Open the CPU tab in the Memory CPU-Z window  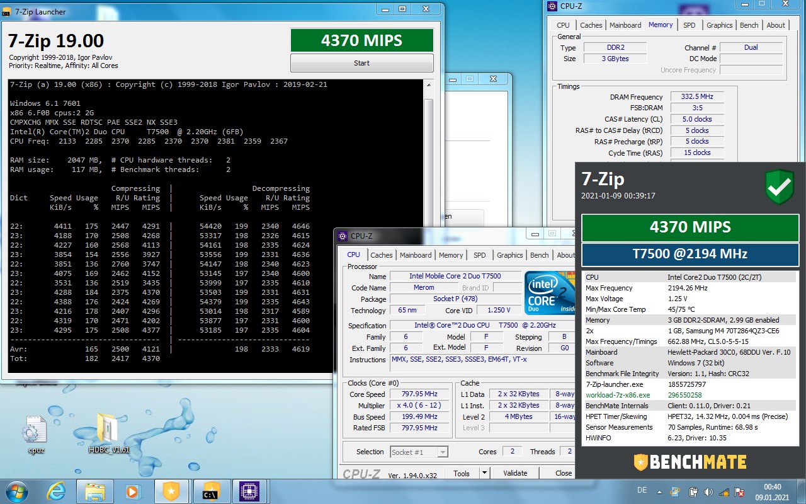click(563, 25)
